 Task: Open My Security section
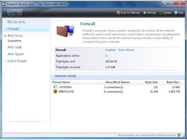coord(16,22)
